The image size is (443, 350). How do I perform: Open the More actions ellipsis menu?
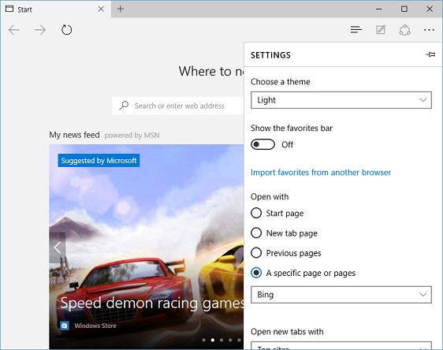[429, 30]
